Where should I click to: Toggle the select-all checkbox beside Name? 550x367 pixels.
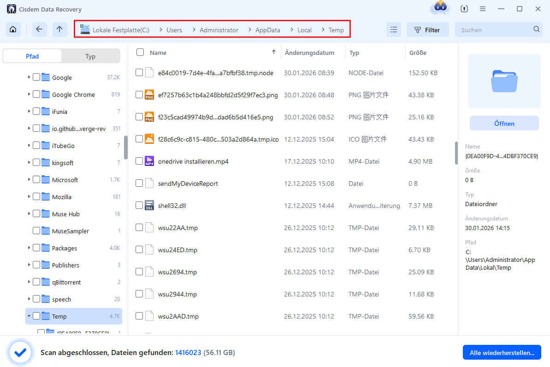140,53
